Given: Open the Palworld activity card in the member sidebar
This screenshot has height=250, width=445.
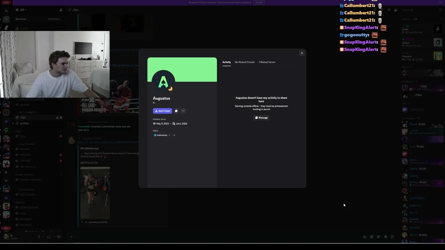Looking at the screenshot, I should pyautogui.click(x=422, y=57).
